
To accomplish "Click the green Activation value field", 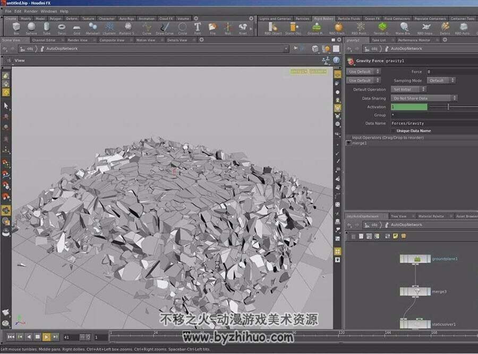I will pos(409,107).
